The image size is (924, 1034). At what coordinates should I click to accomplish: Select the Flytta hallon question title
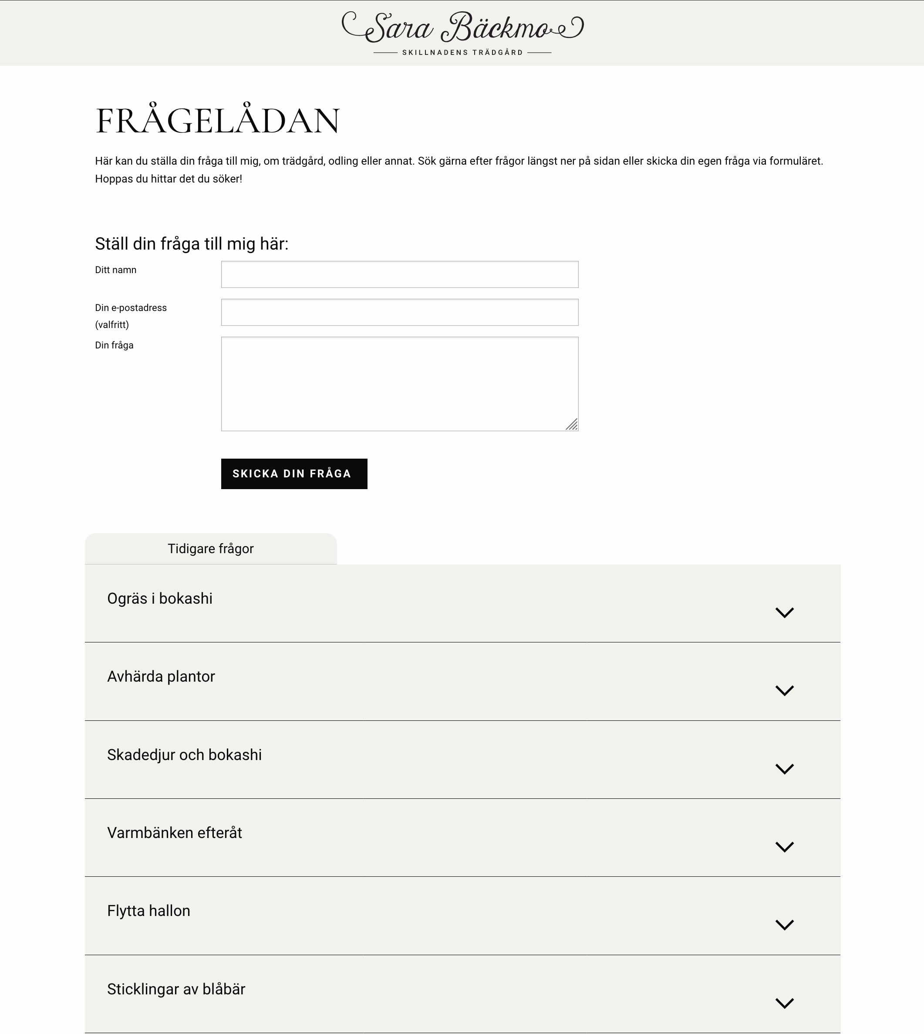click(x=149, y=911)
